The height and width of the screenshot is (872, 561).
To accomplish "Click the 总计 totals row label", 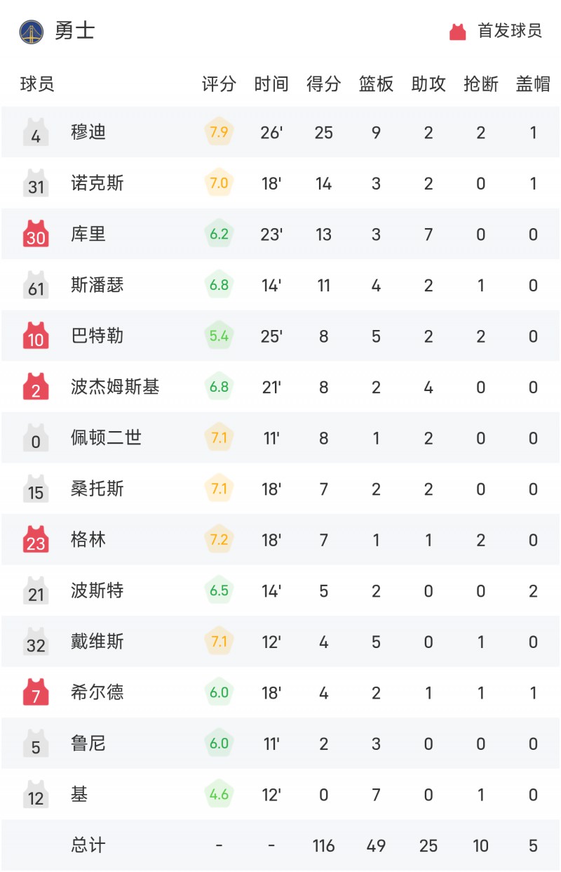I will pos(88,845).
